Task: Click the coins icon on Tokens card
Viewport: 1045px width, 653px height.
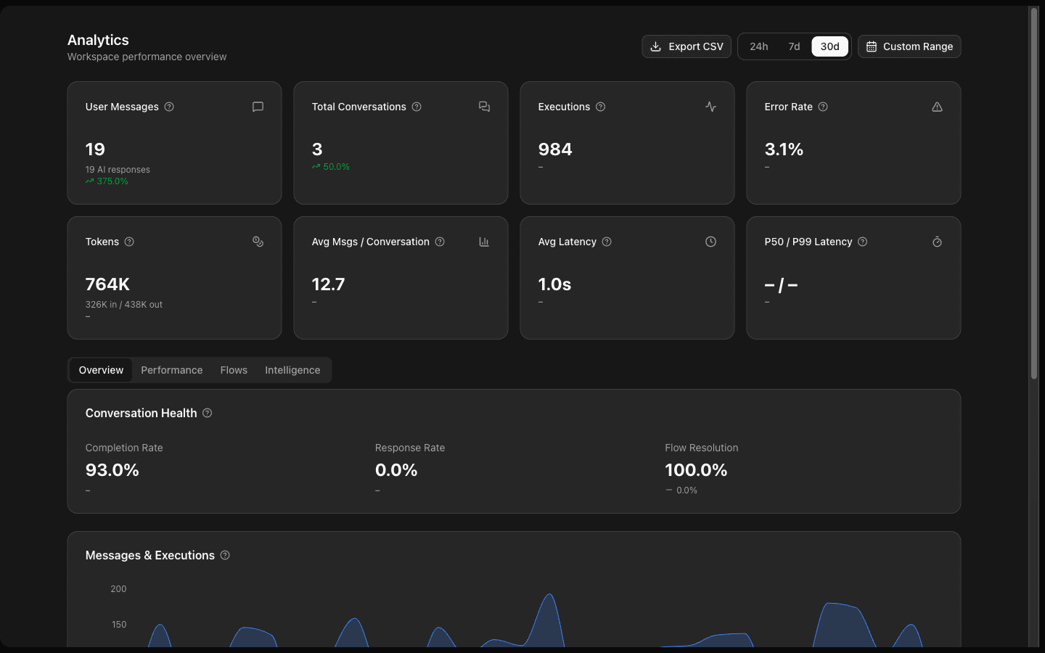Action: click(258, 242)
